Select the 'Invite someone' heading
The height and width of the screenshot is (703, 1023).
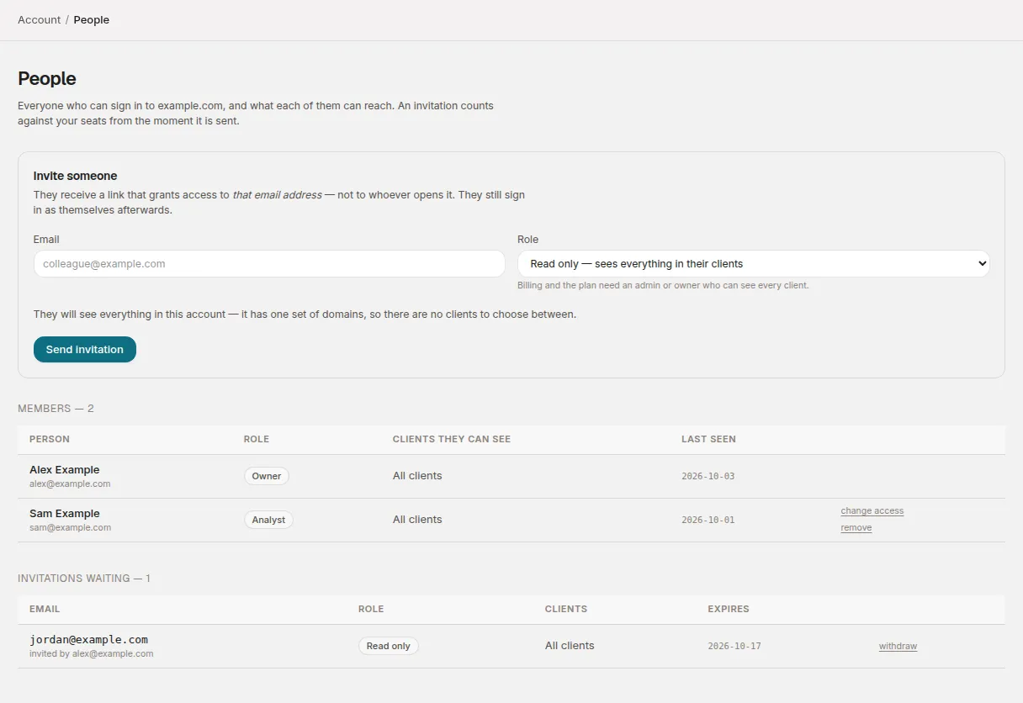75,176
